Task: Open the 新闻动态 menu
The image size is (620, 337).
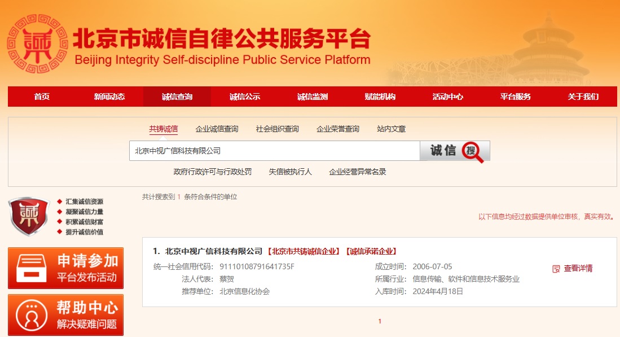Action: tap(109, 97)
